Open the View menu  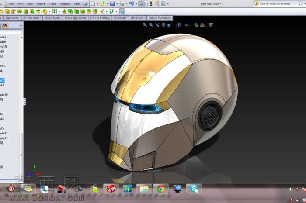(30, 4)
